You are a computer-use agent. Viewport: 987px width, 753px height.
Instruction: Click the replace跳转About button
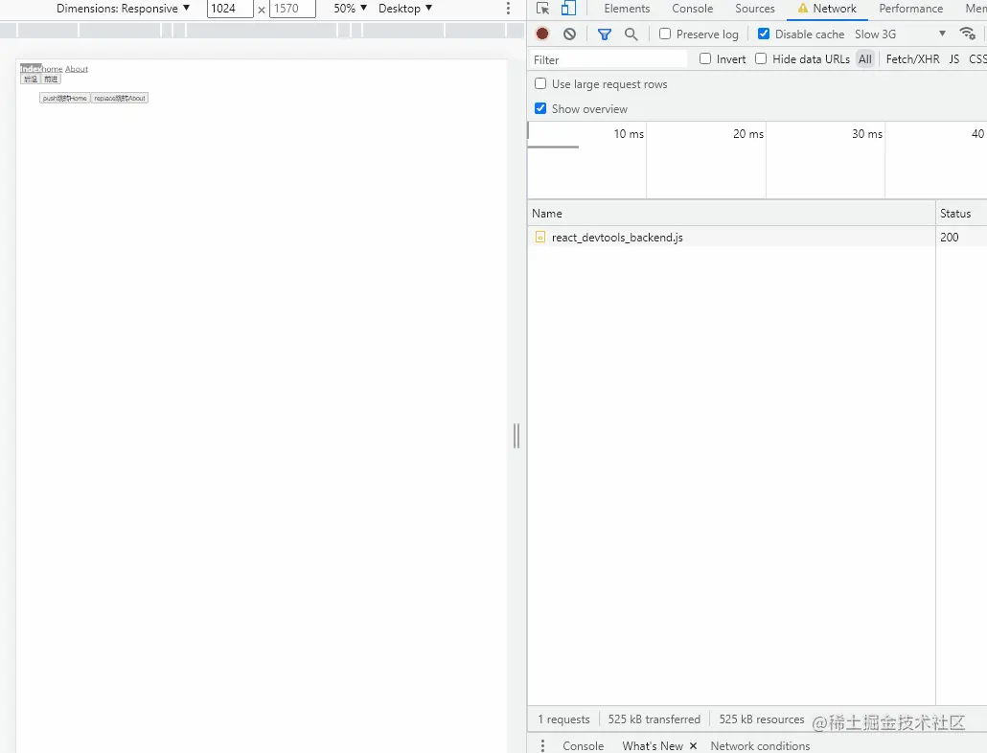(120, 98)
